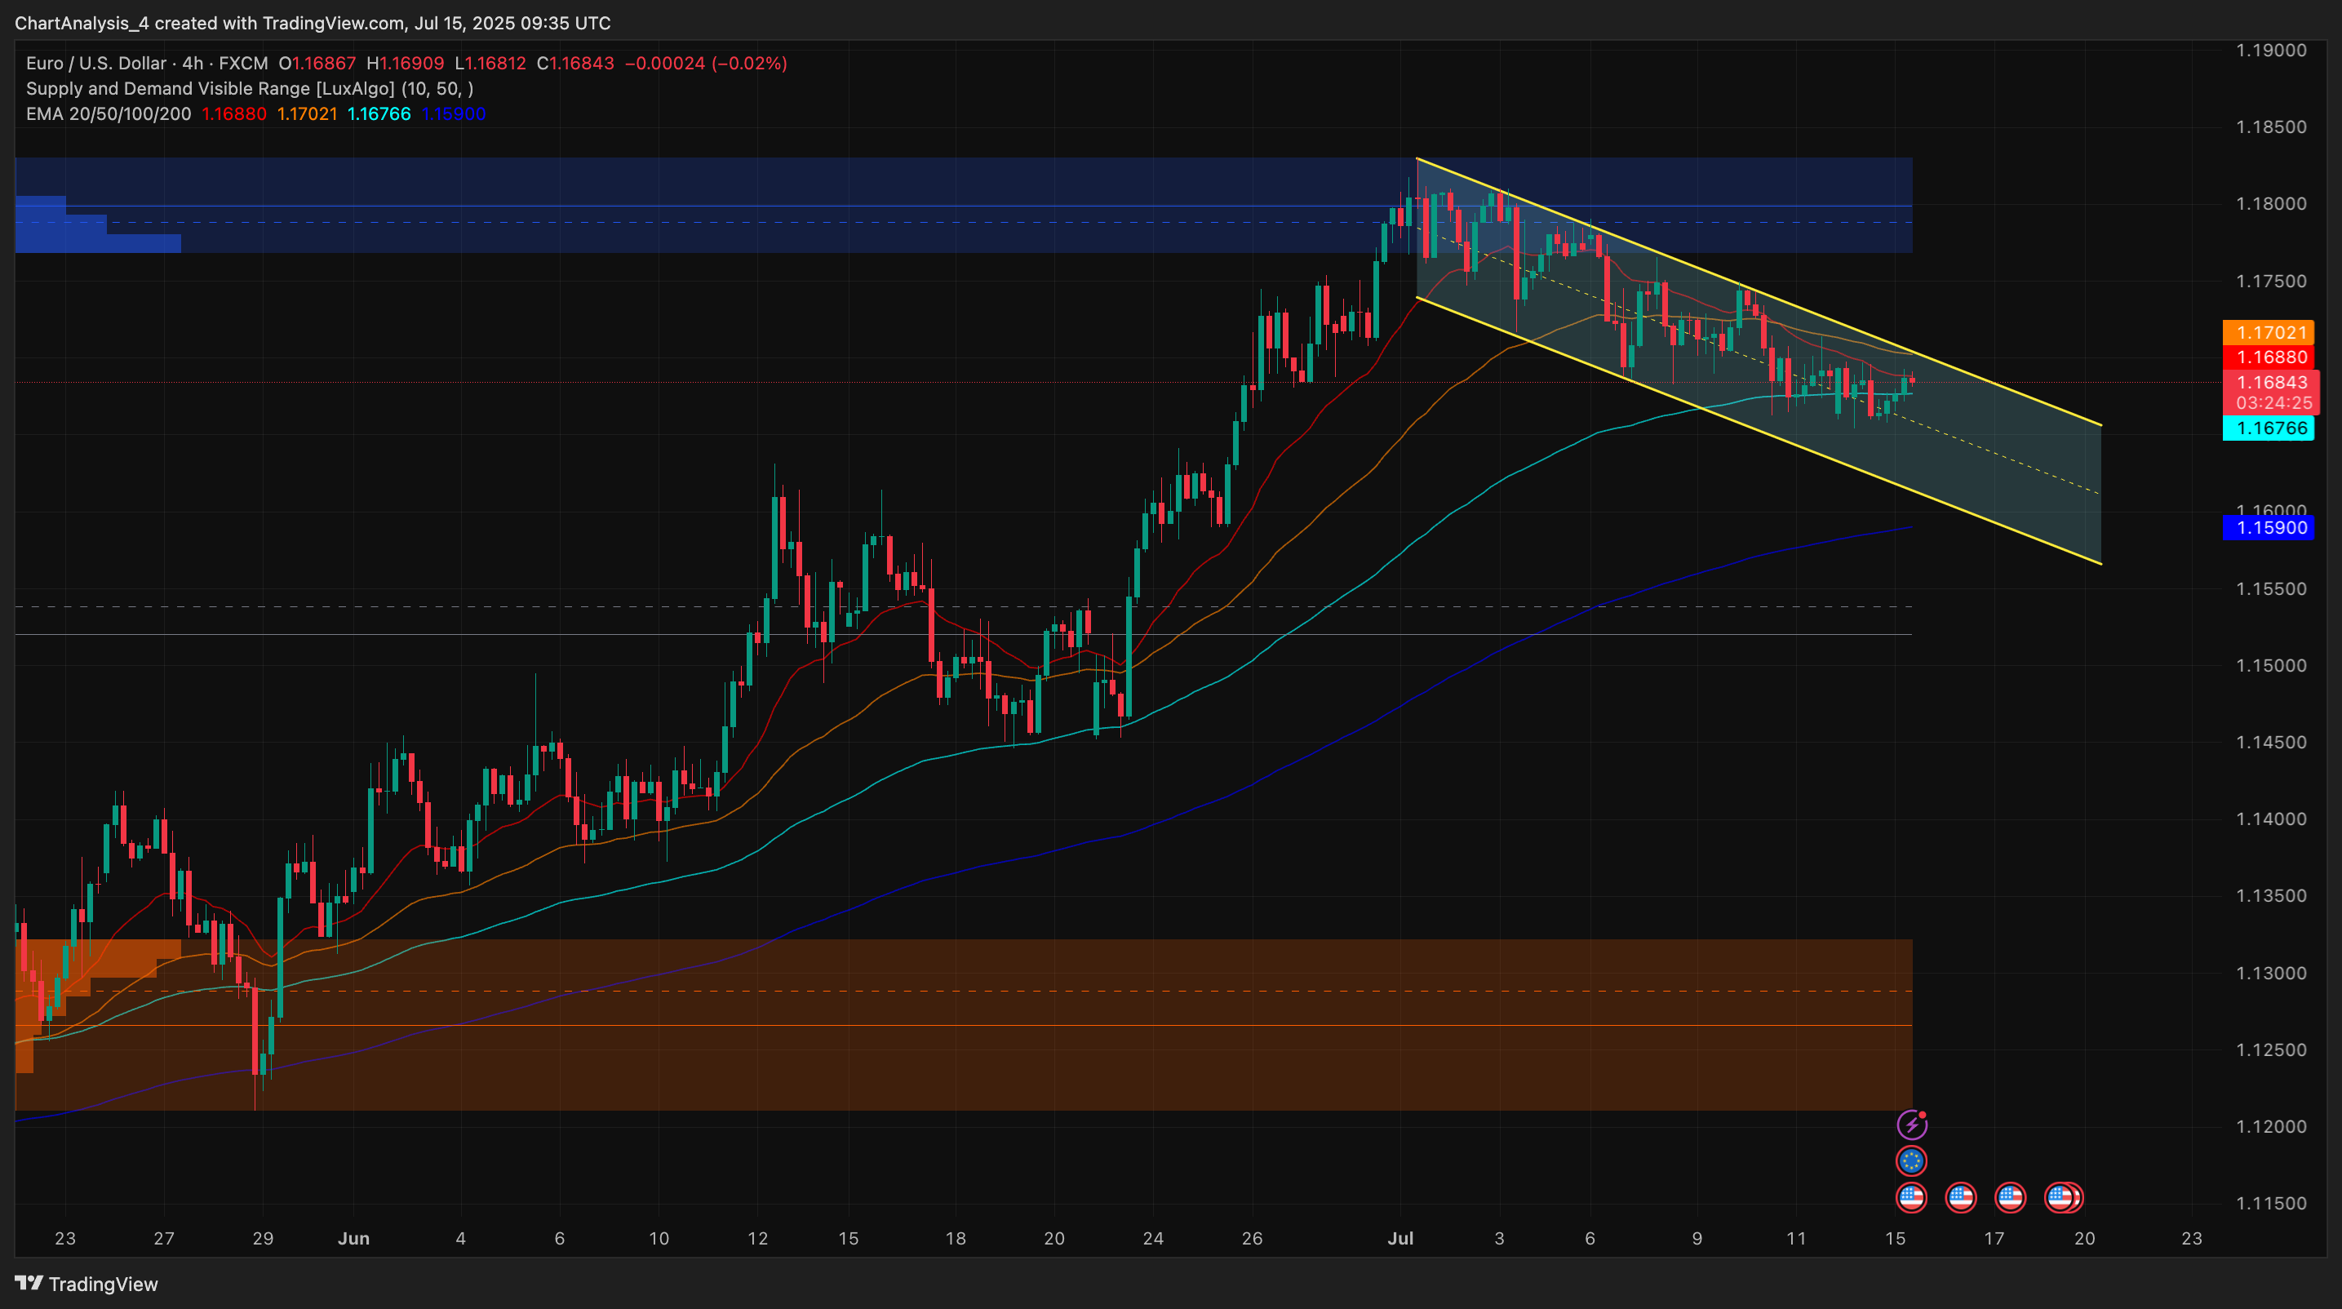Click the cyan EMA value 1.16766 in legend

pyautogui.click(x=379, y=114)
